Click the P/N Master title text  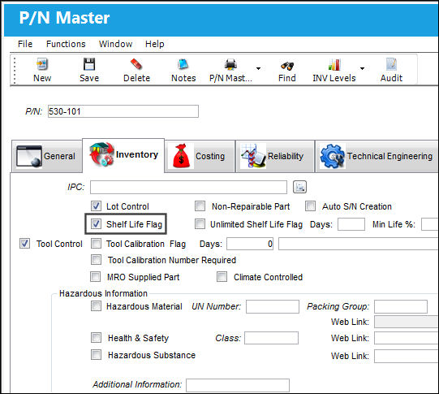(64, 18)
